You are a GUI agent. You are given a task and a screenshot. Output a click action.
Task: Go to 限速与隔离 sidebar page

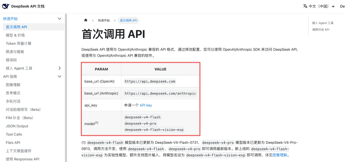(x=15, y=52)
